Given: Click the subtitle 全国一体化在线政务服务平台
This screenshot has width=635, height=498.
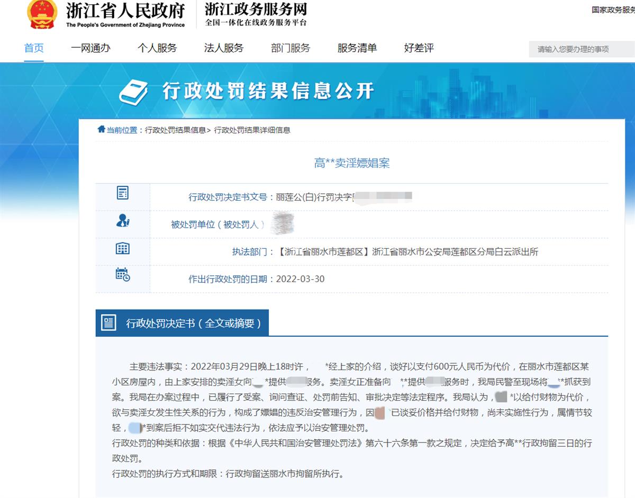Looking at the screenshot, I should click(256, 23).
